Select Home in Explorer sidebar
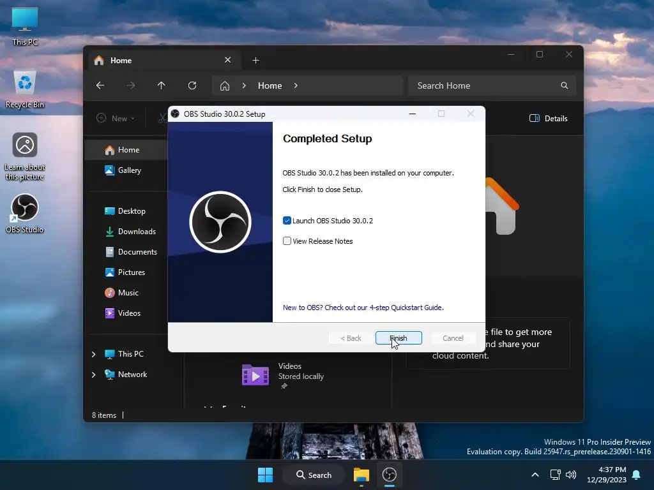The height and width of the screenshot is (490, 654). [126, 150]
